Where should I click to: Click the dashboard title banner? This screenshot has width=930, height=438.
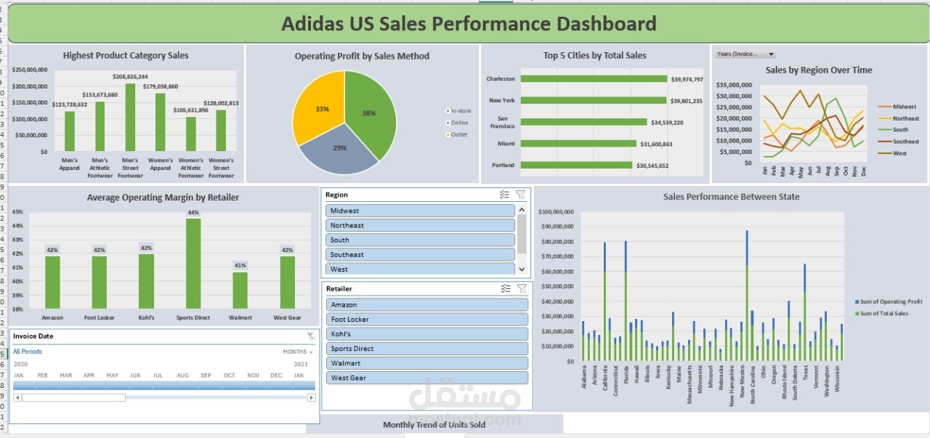[469, 24]
